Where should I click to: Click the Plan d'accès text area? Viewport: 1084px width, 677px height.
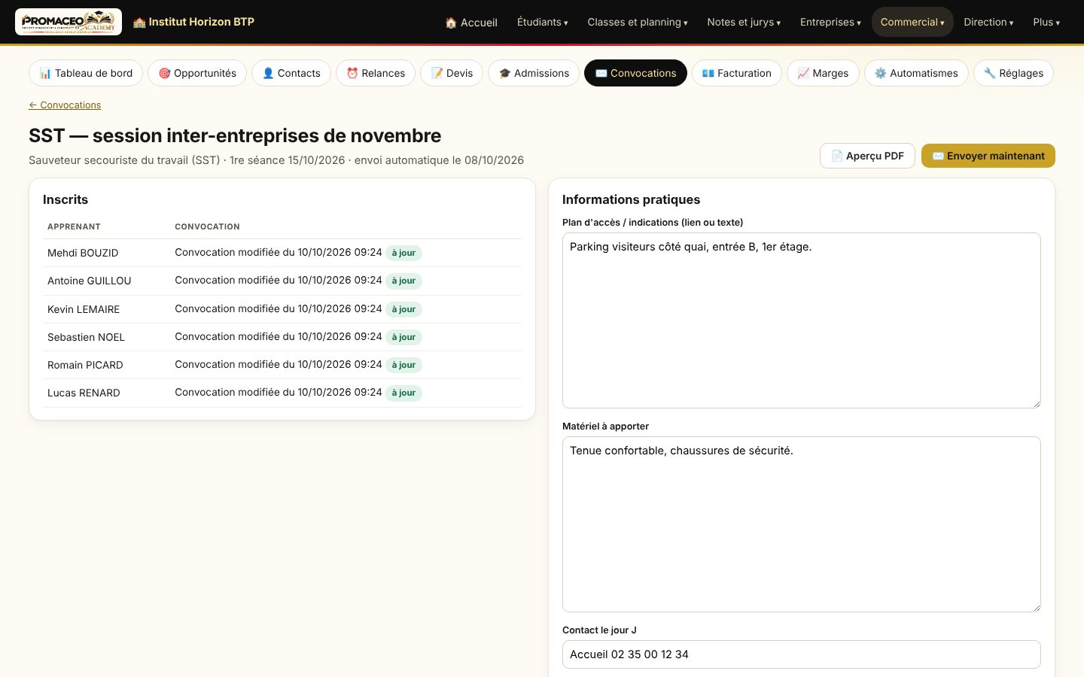pos(802,320)
